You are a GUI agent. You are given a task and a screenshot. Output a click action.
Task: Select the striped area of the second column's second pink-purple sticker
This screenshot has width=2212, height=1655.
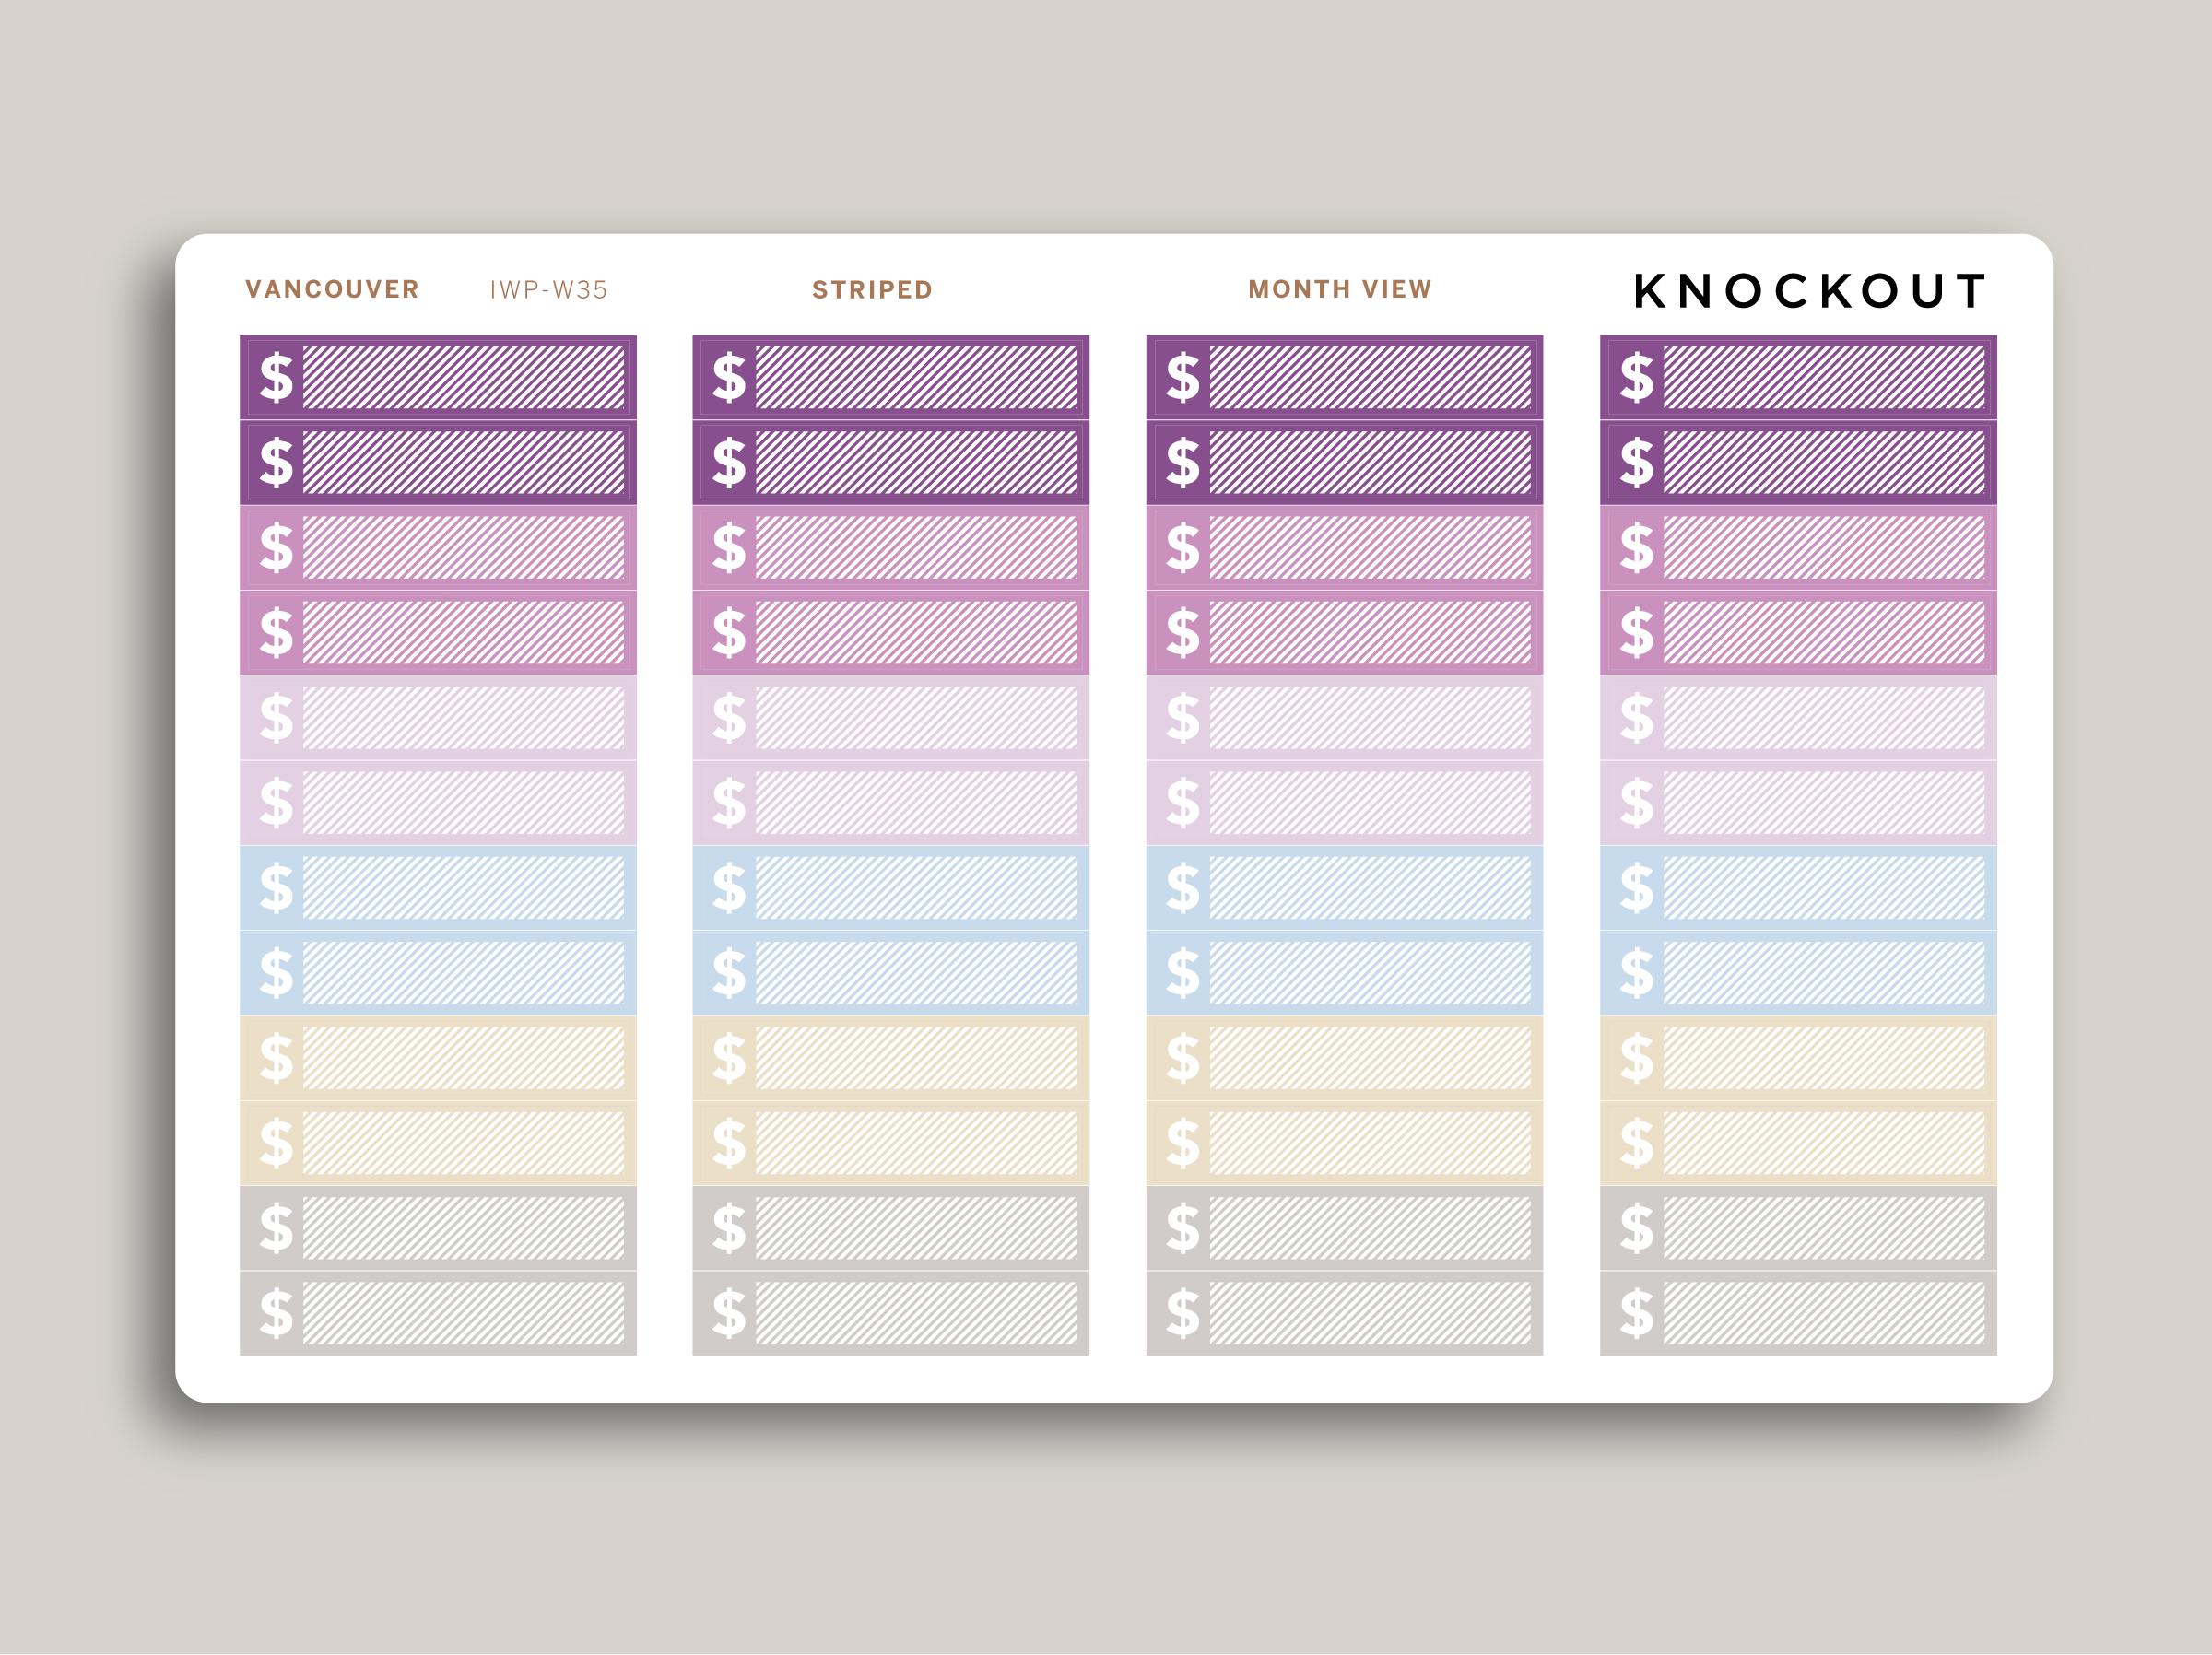917,633
